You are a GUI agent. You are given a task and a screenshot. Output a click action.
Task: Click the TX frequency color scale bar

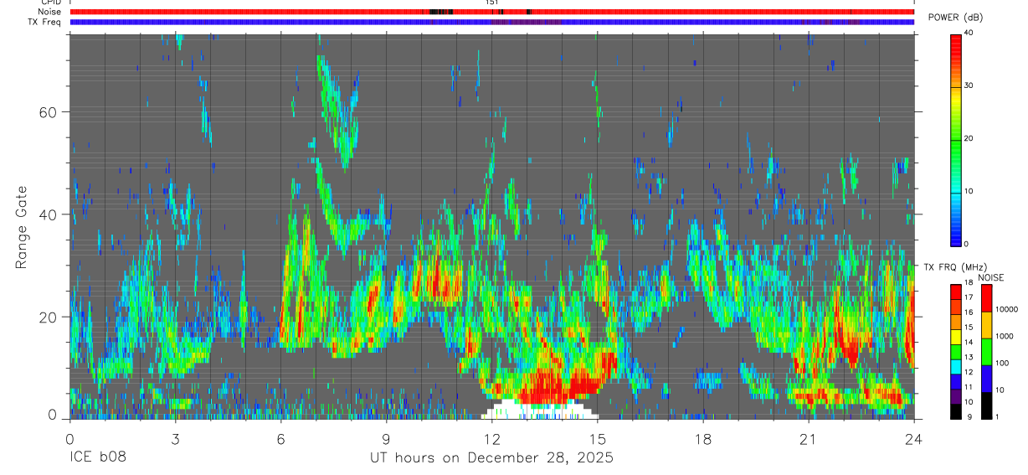click(x=955, y=351)
